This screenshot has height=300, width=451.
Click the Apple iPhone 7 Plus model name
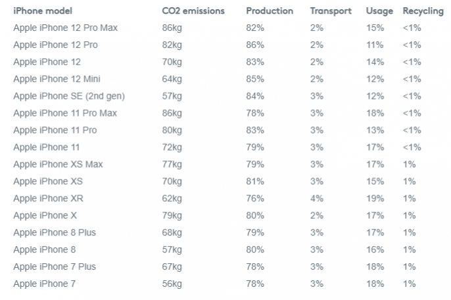click(x=55, y=266)
